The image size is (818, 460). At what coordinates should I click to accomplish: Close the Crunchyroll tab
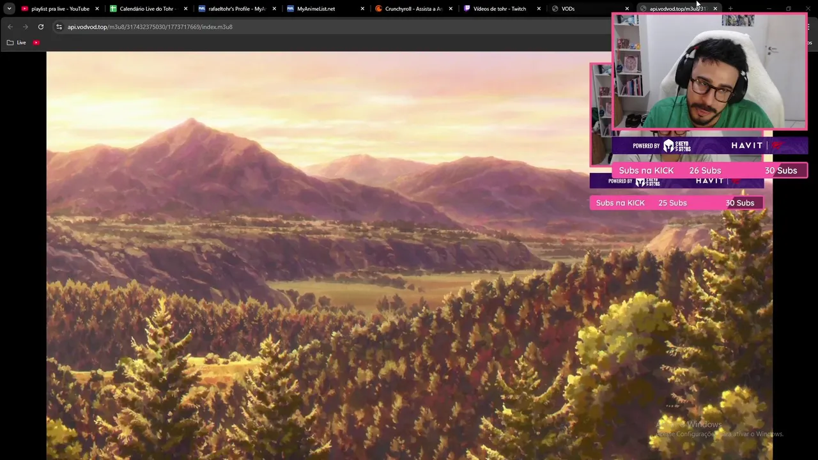point(451,9)
